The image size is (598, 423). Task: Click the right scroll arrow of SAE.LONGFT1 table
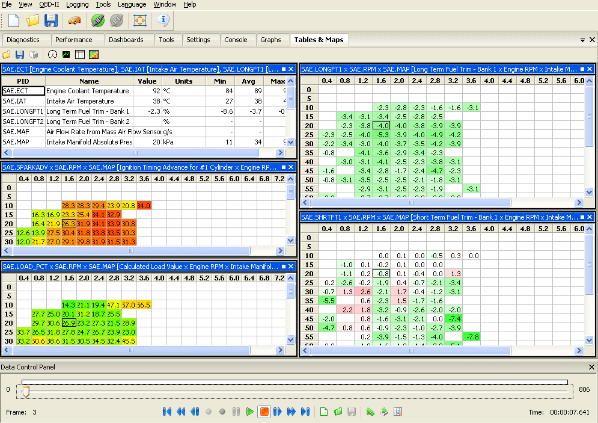(x=579, y=202)
